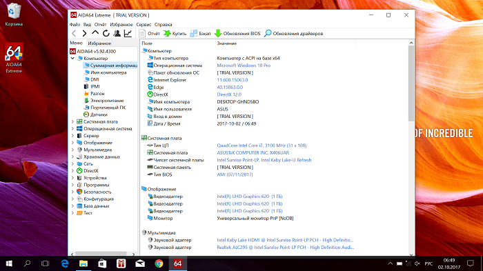The height and width of the screenshot is (271, 483).
Task: Open the Файл menu
Action: click(x=75, y=25)
